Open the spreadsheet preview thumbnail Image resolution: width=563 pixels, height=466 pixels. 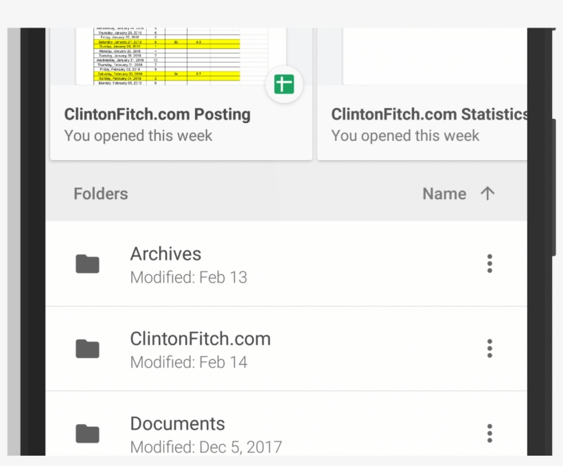tap(179, 55)
